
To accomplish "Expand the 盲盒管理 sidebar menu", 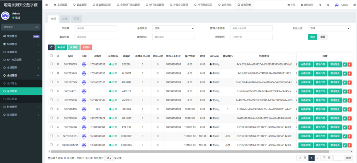I will pyautogui.click(x=21, y=52).
